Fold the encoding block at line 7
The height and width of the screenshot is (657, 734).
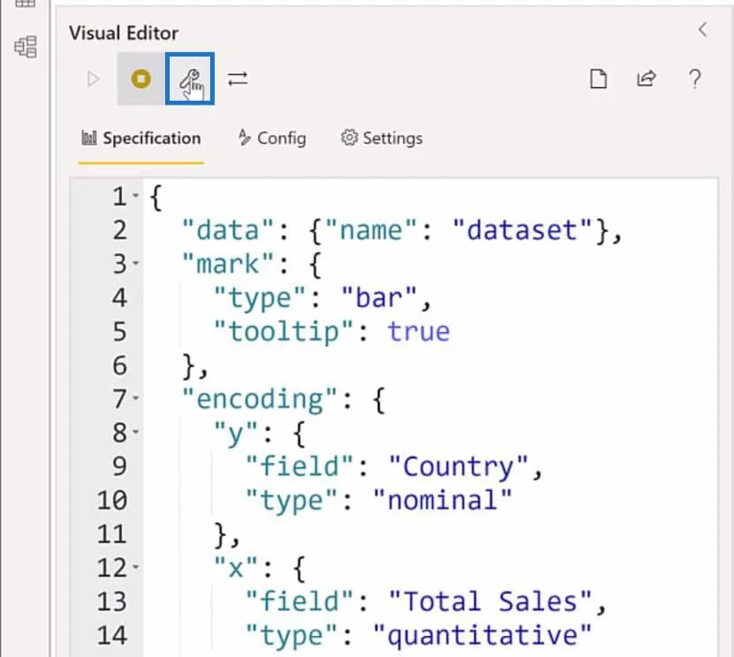coord(136,398)
